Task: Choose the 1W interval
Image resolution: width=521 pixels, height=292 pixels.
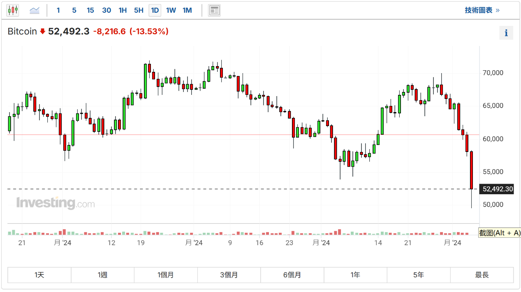Action: [171, 10]
